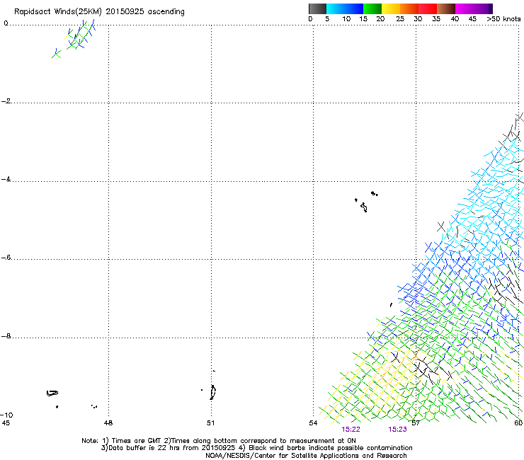Click the red wind barb near longitude 57
This screenshot has height=460, width=524.
[415, 355]
